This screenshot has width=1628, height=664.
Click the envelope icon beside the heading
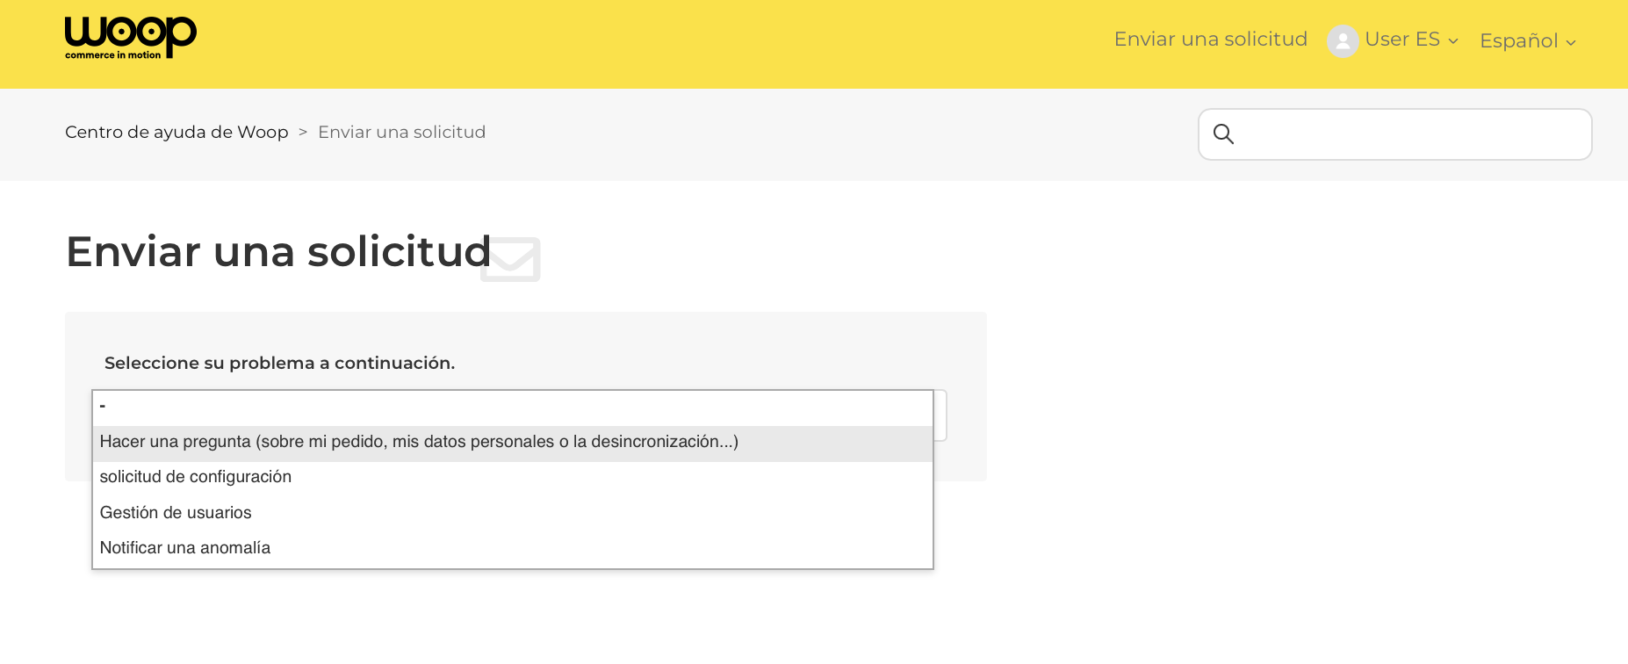pyautogui.click(x=511, y=259)
